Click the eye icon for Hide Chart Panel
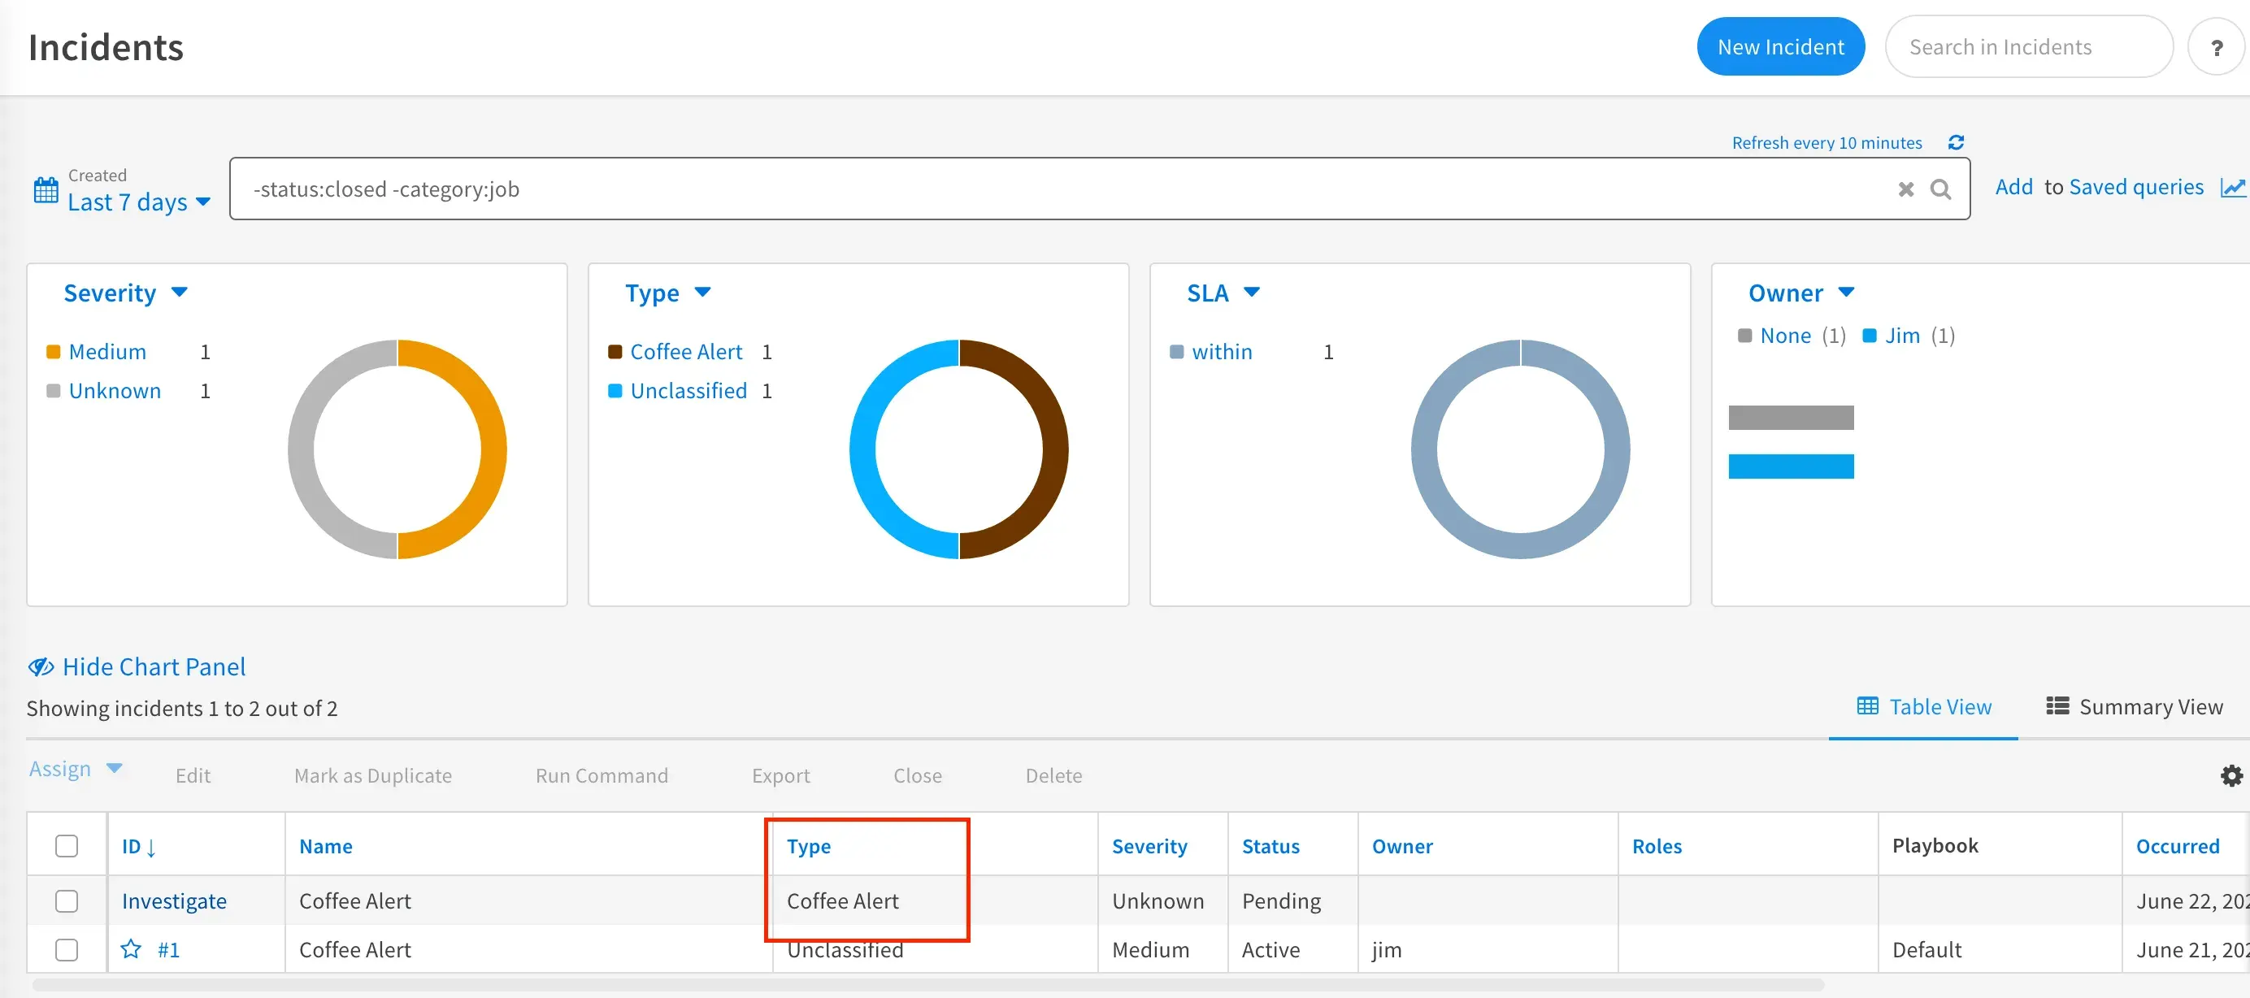Image resolution: width=2250 pixels, height=998 pixels. pyautogui.click(x=41, y=667)
